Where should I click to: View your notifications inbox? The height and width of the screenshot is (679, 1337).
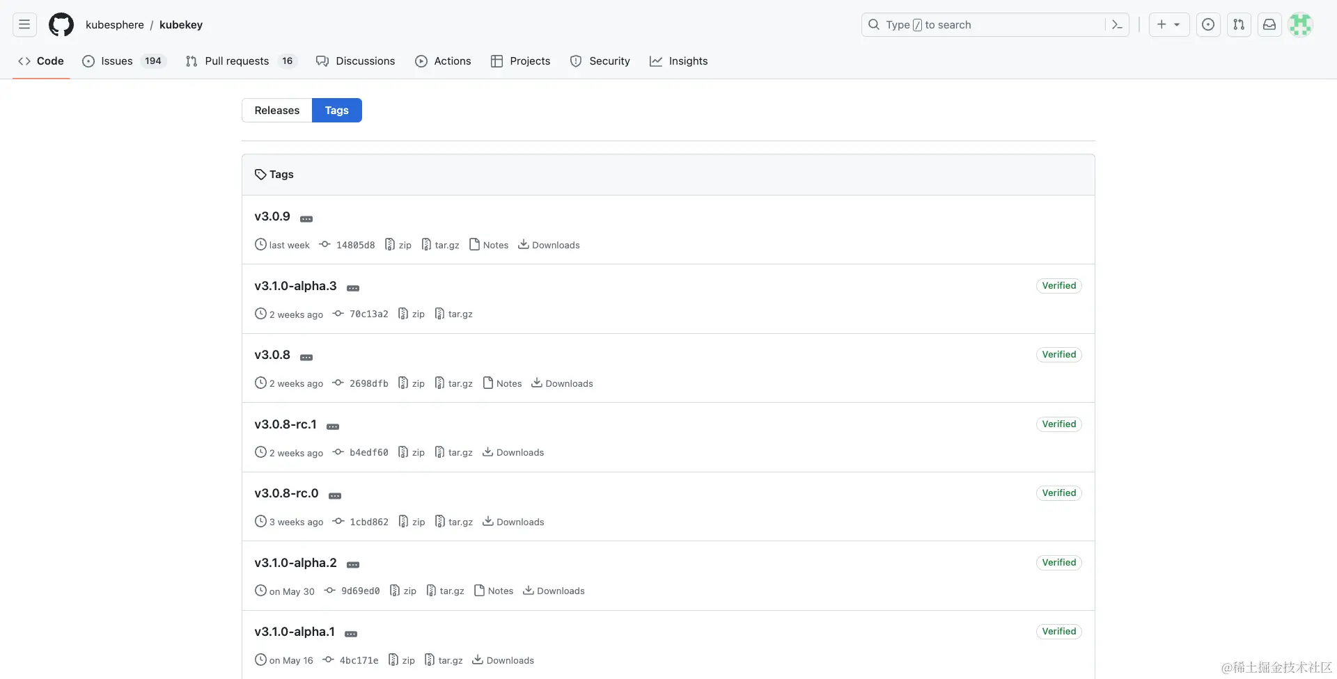click(x=1269, y=24)
